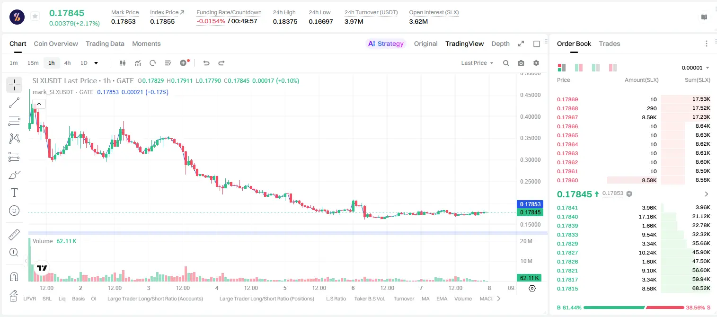The height and width of the screenshot is (317, 717).
Task: Open symbol search magnifier in chart toolbar
Action: (x=506, y=63)
